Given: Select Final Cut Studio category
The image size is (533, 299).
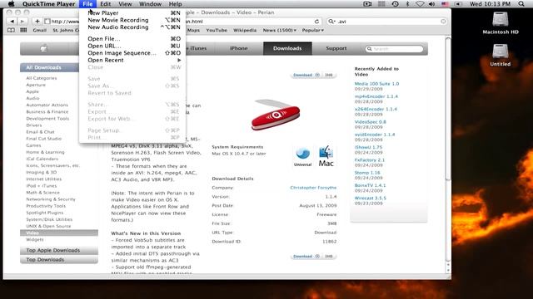Looking at the screenshot, I should [44, 139].
